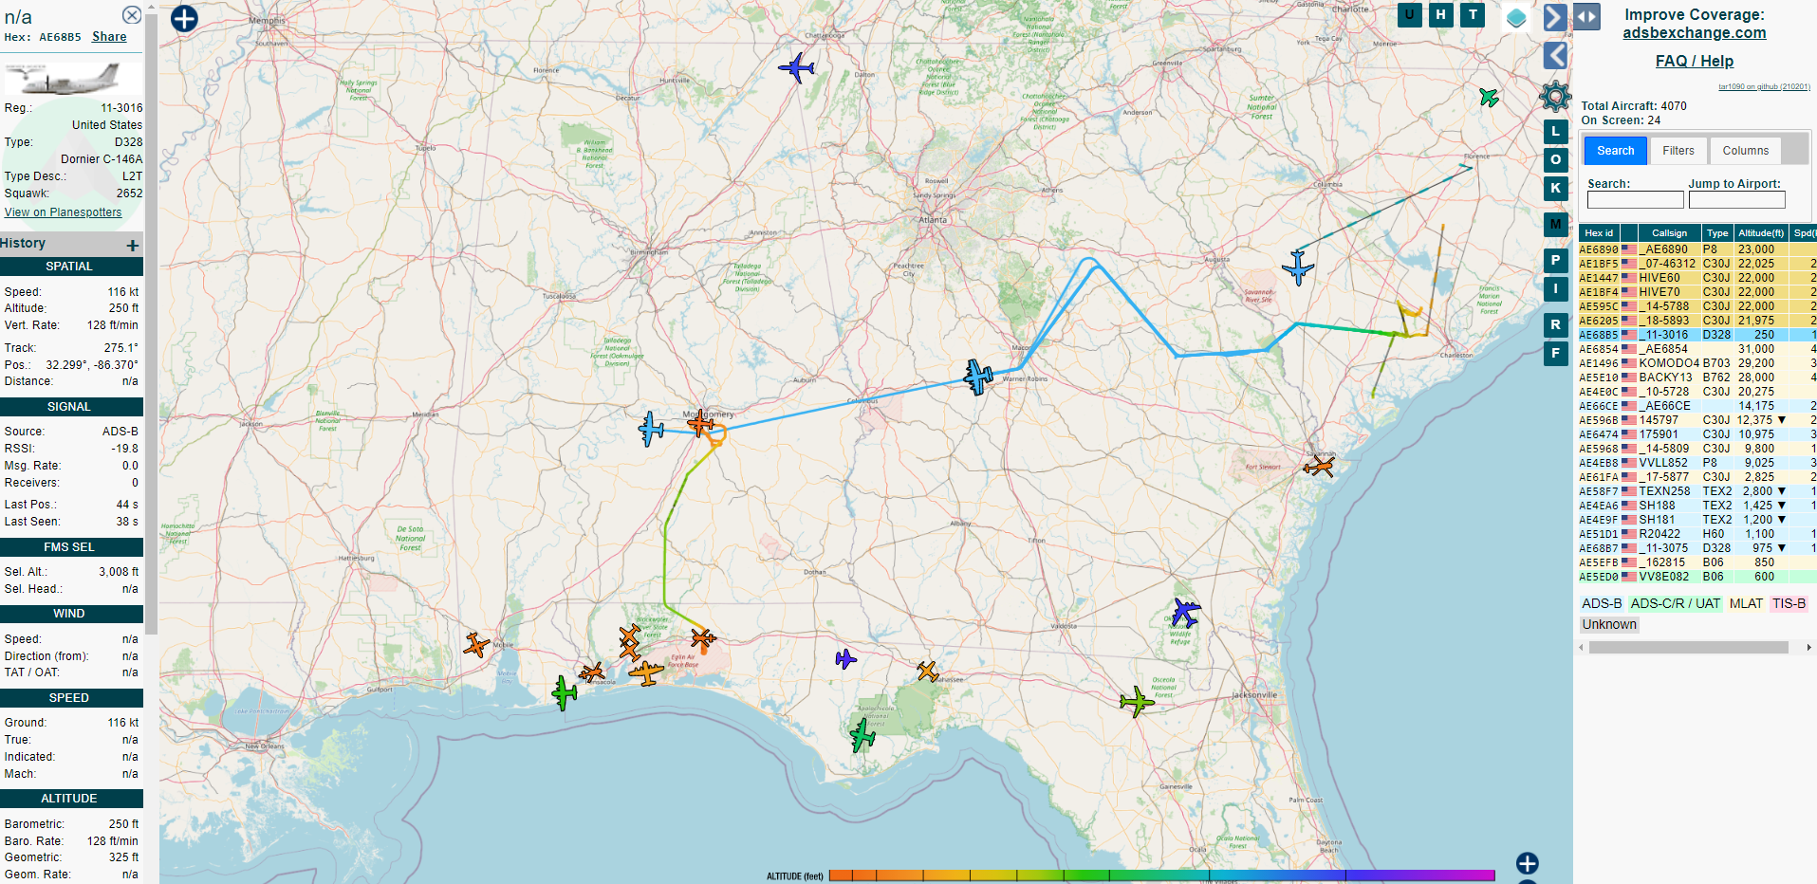The width and height of the screenshot is (1817, 884).
Task: Select the R20422 table row
Action: (1696, 534)
